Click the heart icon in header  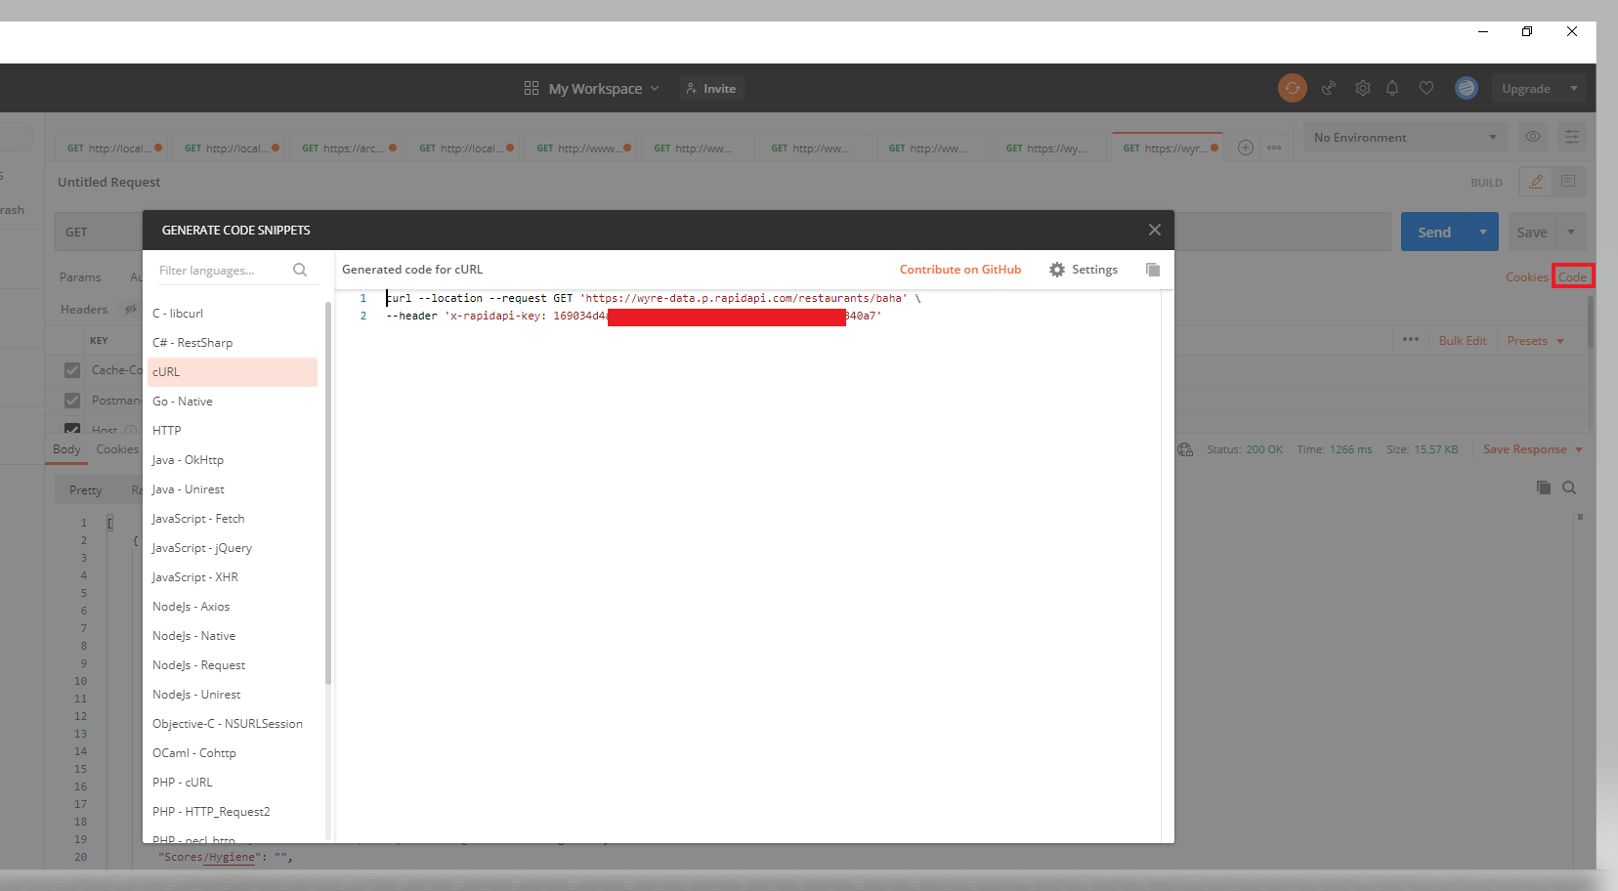pyautogui.click(x=1426, y=88)
